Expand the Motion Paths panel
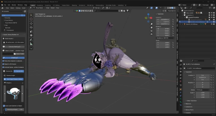This screenshot has height=116, width=216. click(189, 110)
